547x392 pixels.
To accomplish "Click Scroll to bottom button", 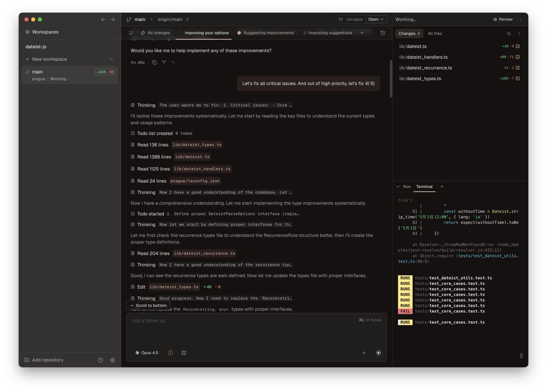I will (x=148, y=305).
